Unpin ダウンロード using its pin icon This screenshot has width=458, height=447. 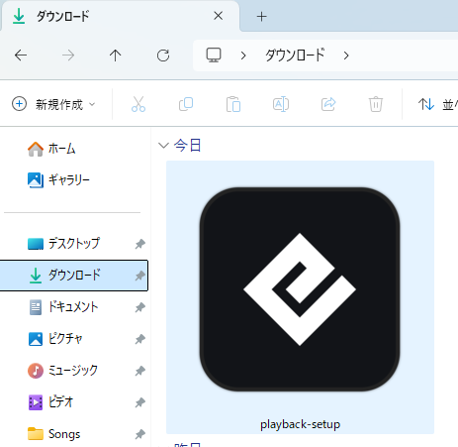click(140, 276)
